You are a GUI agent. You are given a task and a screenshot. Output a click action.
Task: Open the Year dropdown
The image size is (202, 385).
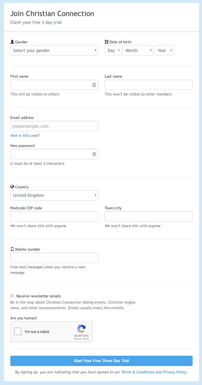[164, 50]
